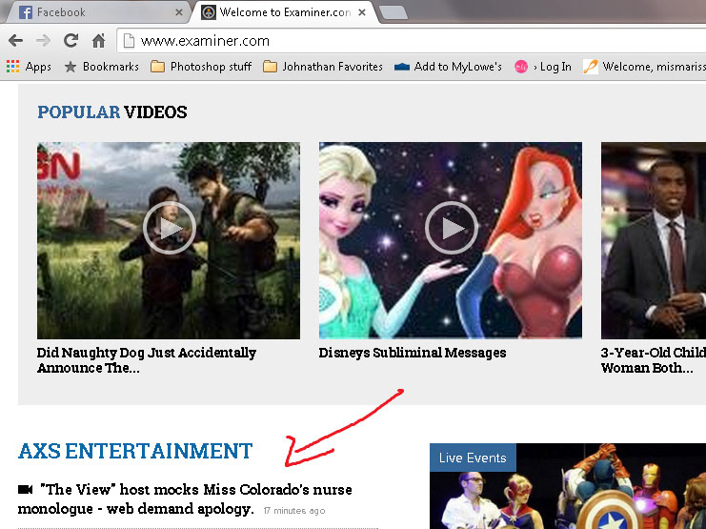This screenshot has height=529, width=706.
Task: Open the 'Disneys Subliminal Messages' title link
Action: click(413, 353)
